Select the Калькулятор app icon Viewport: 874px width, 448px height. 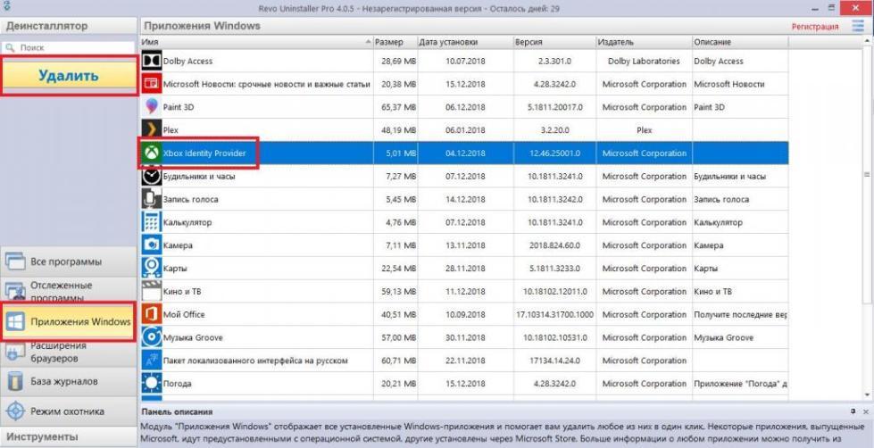point(151,222)
